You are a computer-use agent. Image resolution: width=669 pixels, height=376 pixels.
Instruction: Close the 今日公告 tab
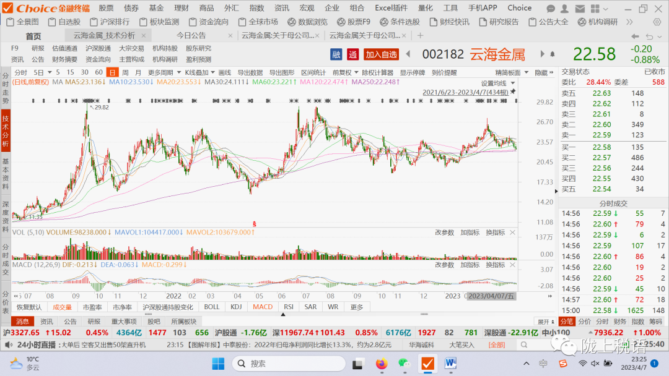point(230,36)
